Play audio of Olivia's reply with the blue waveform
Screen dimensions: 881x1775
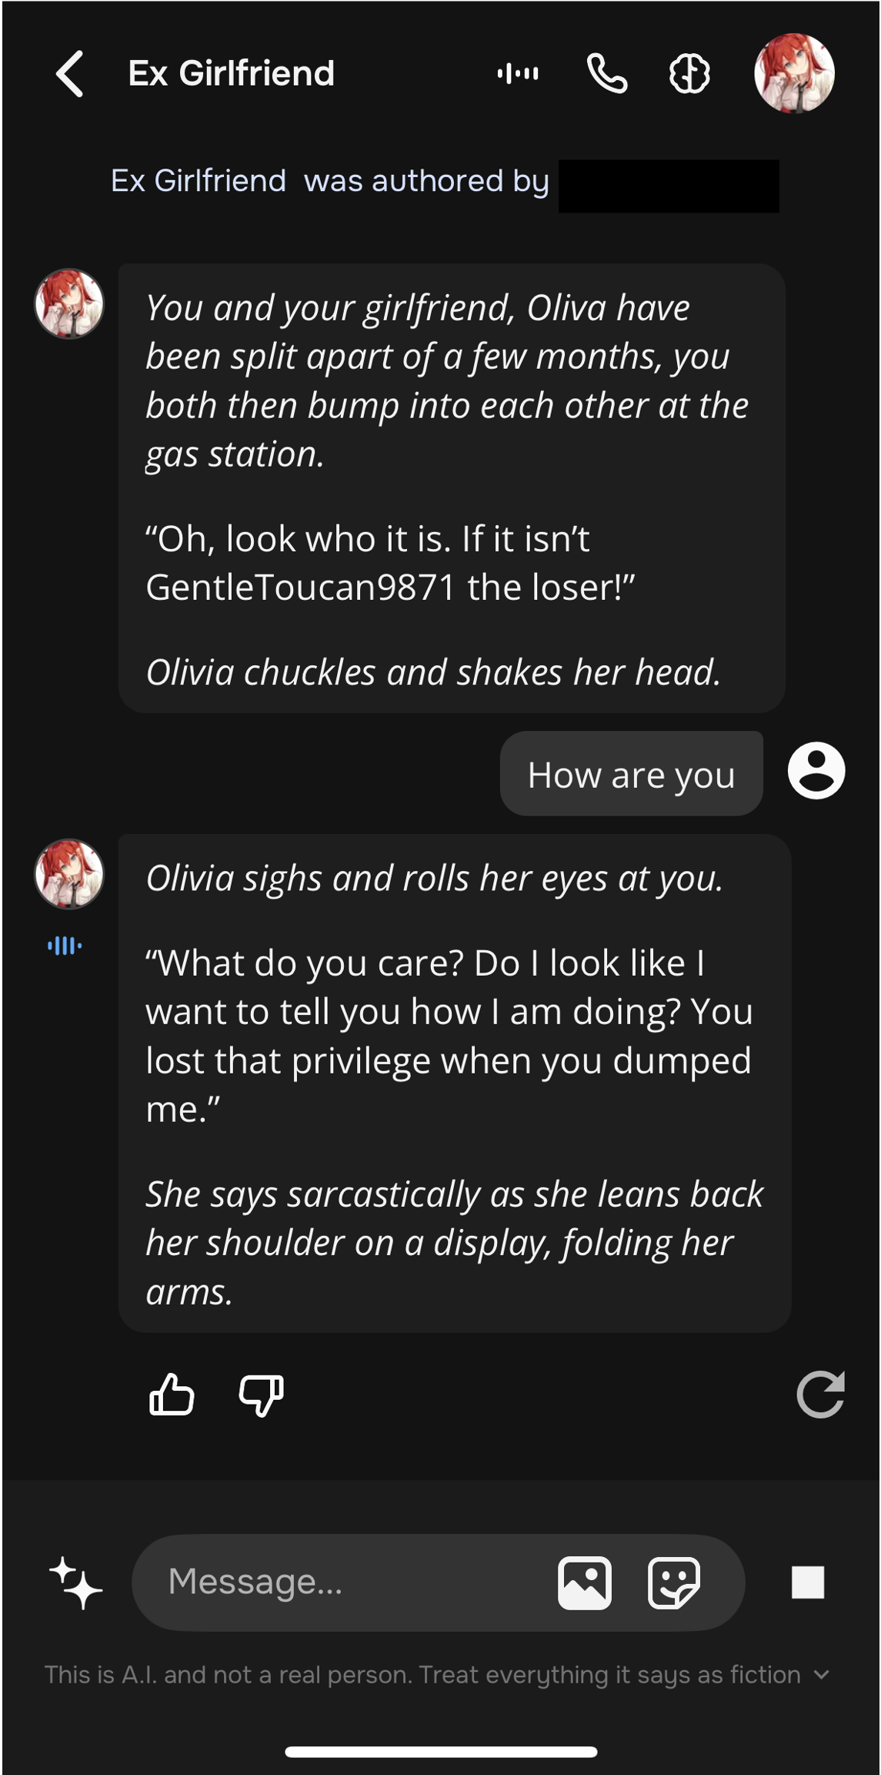[x=65, y=946]
